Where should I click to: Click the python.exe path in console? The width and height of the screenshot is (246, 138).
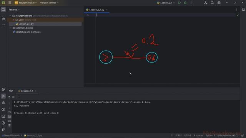pos(51,102)
